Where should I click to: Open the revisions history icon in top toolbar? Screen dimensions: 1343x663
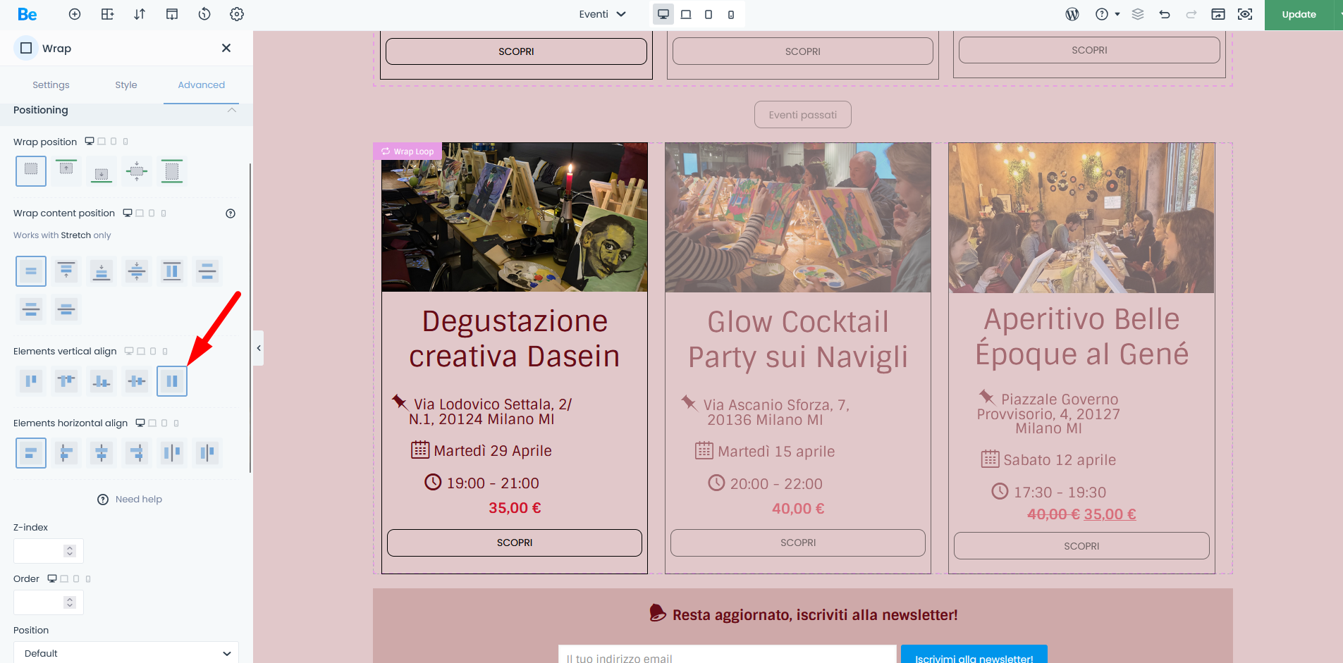pyautogui.click(x=204, y=14)
